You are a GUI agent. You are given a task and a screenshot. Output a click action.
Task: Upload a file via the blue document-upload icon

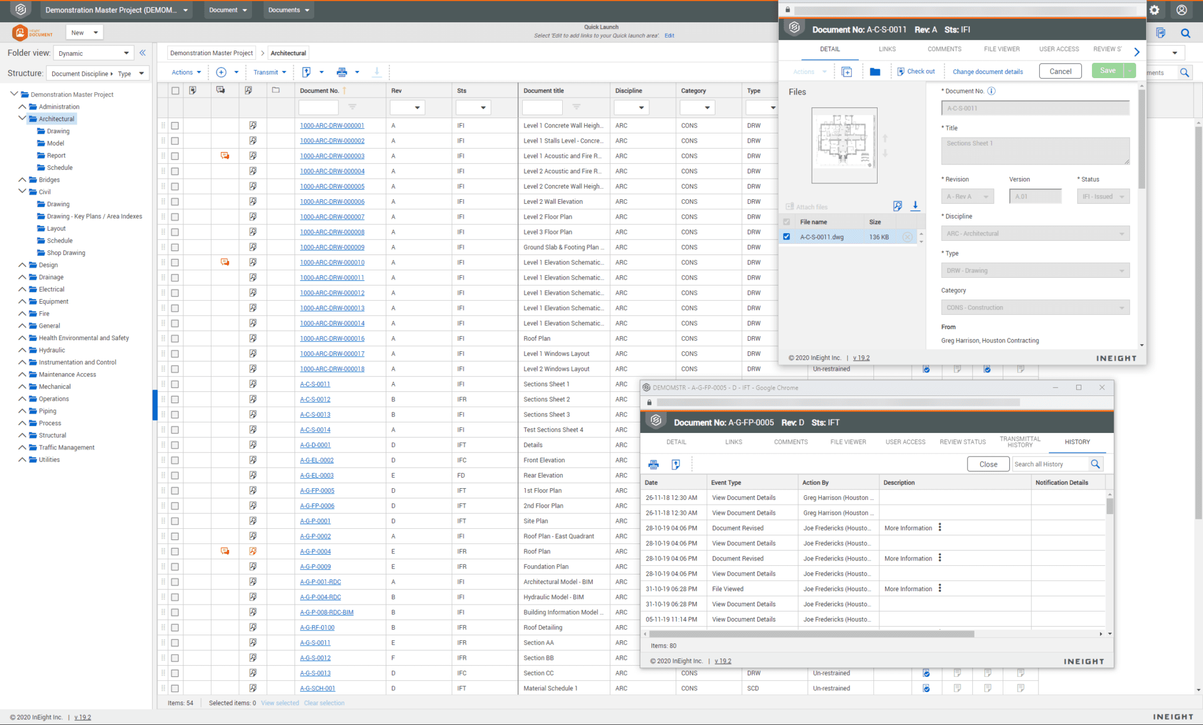point(306,72)
